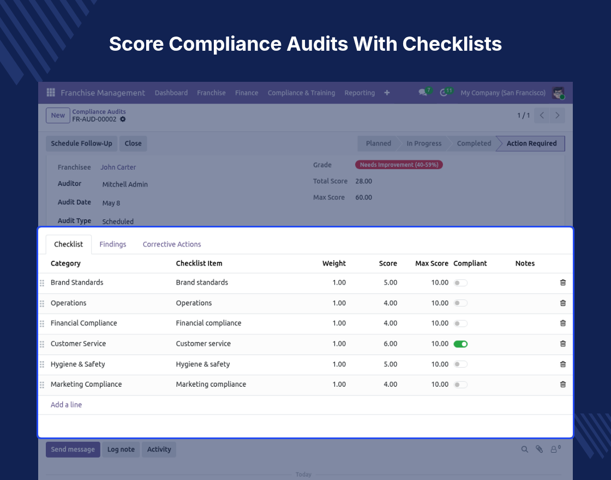Open the Franchise Management app title
The width and height of the screenshot is (611, 480).
point(103,93)
